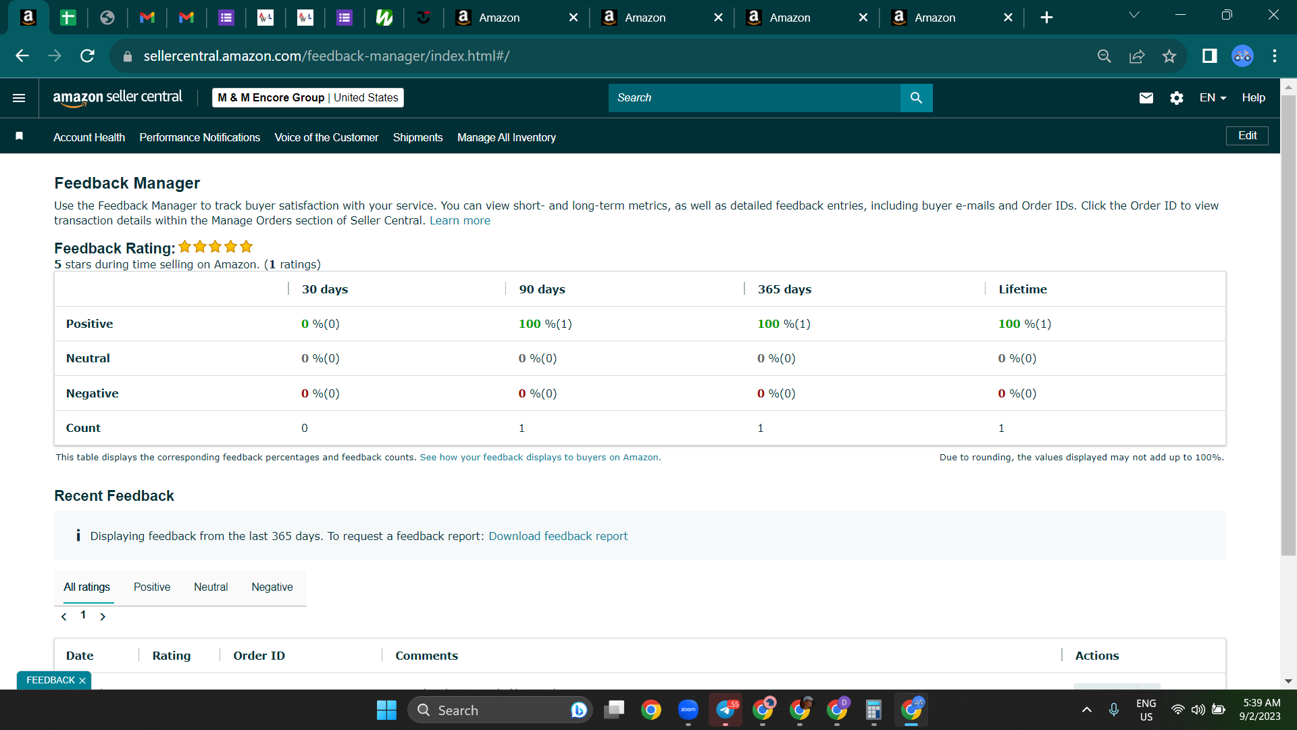Viewport: 1297px width, 730px height.
Task: Go to the previous feedback page
Action: click(64, 616)
